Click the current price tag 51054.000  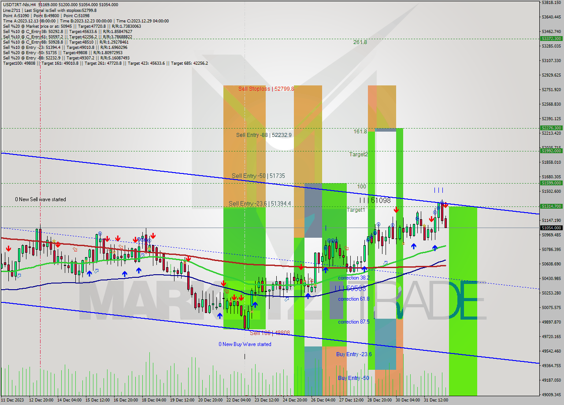pyautogui.click(x=551, y=228)
